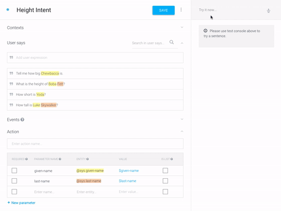Click the quote icon in Add user expression

(11, 57)
